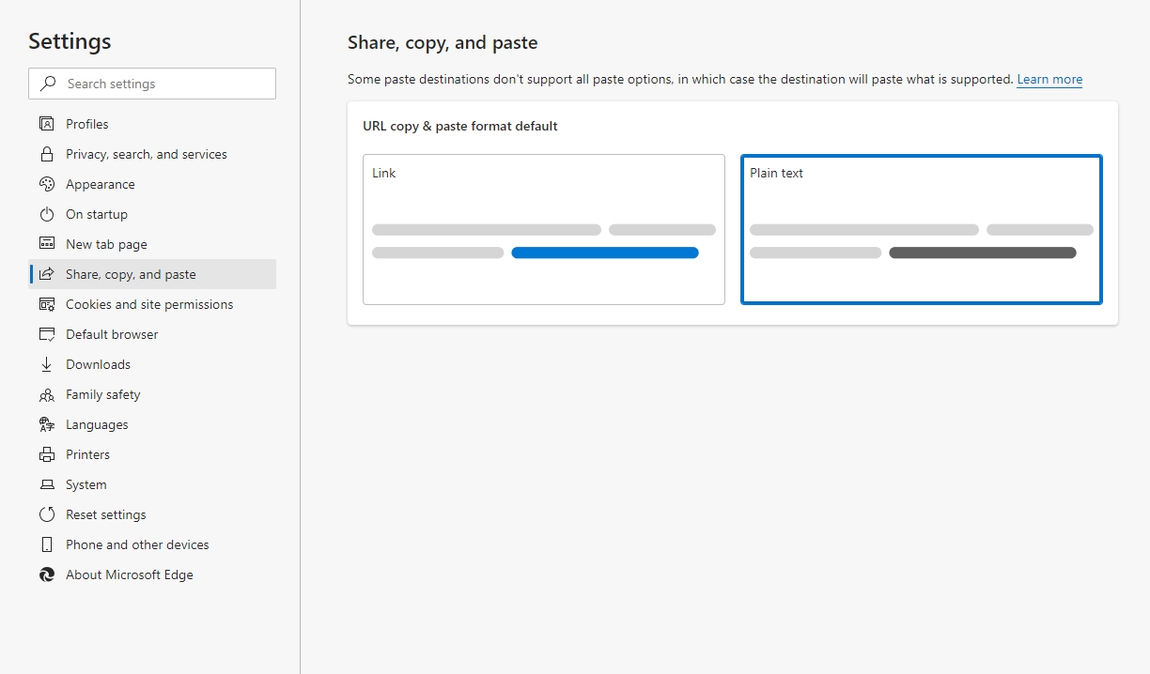Open the Learn more link
Screen dimensions: 1150x674
click(1049, 80)
